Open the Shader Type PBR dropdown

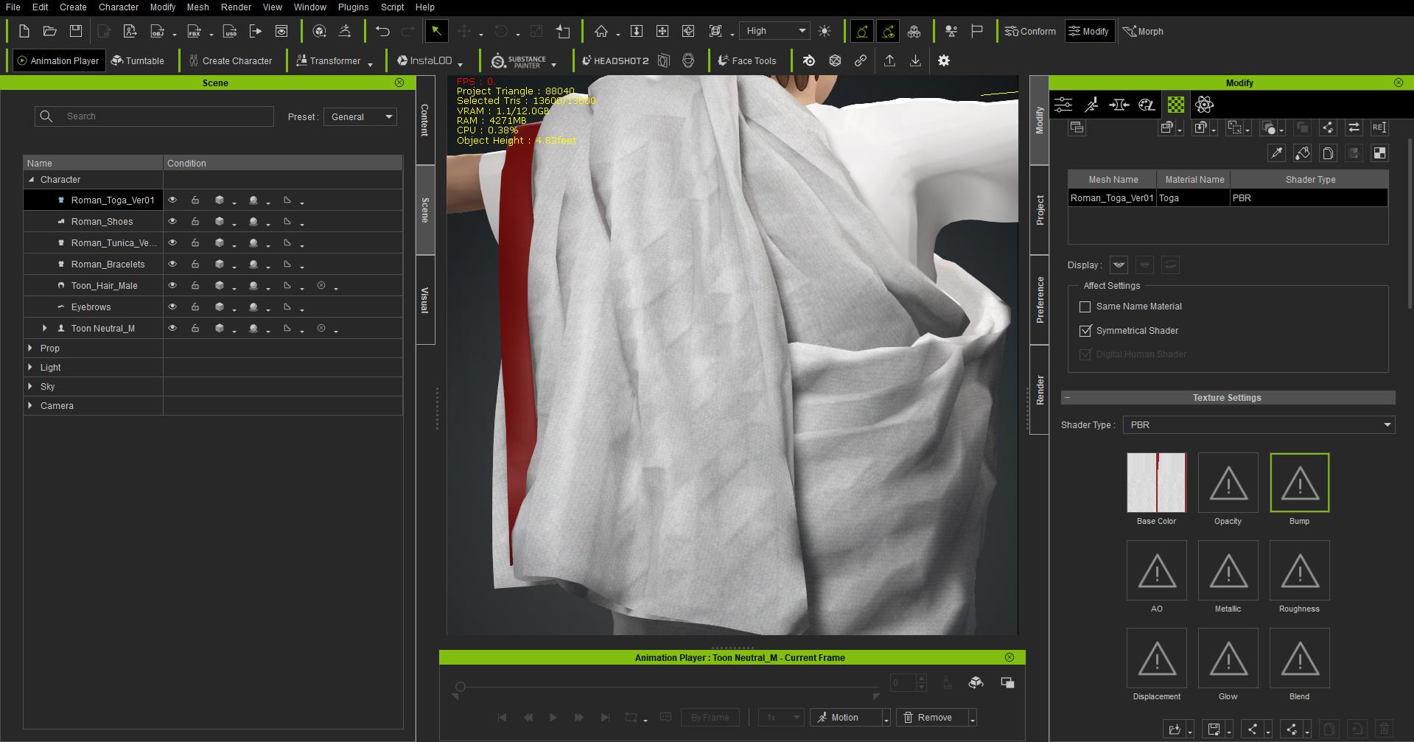click(x=1259, y=424)
